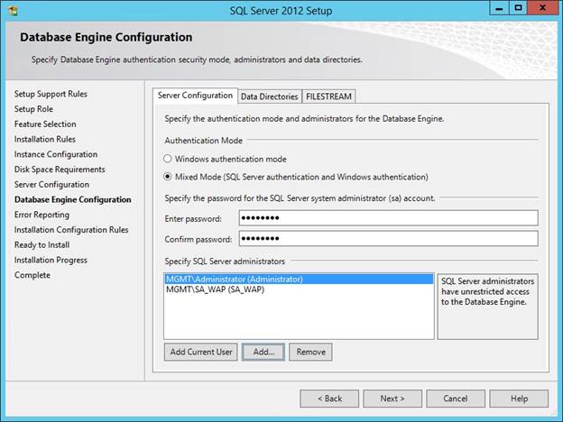
Task: Select Windows authentication mode radio button
Action: pos(168,159)
